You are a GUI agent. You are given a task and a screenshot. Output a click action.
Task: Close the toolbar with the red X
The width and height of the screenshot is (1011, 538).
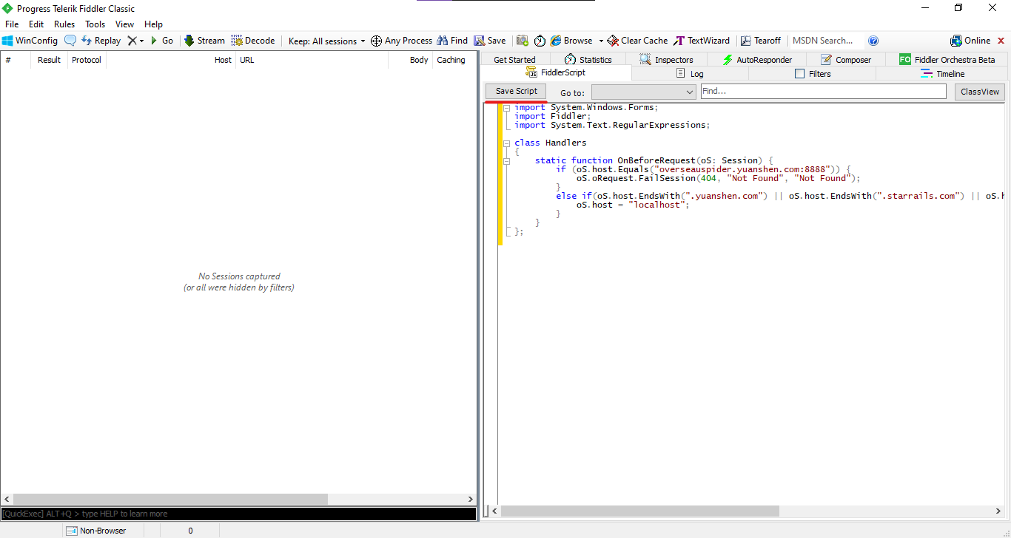[1001, 41]
